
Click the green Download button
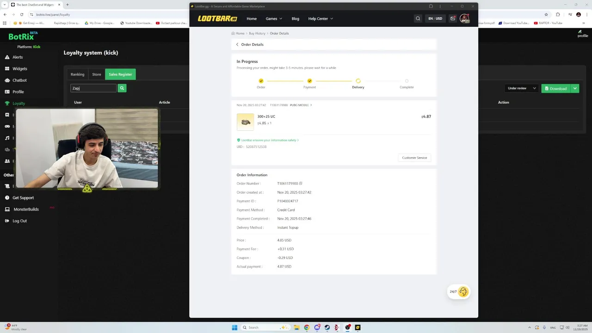coord(556,88)
